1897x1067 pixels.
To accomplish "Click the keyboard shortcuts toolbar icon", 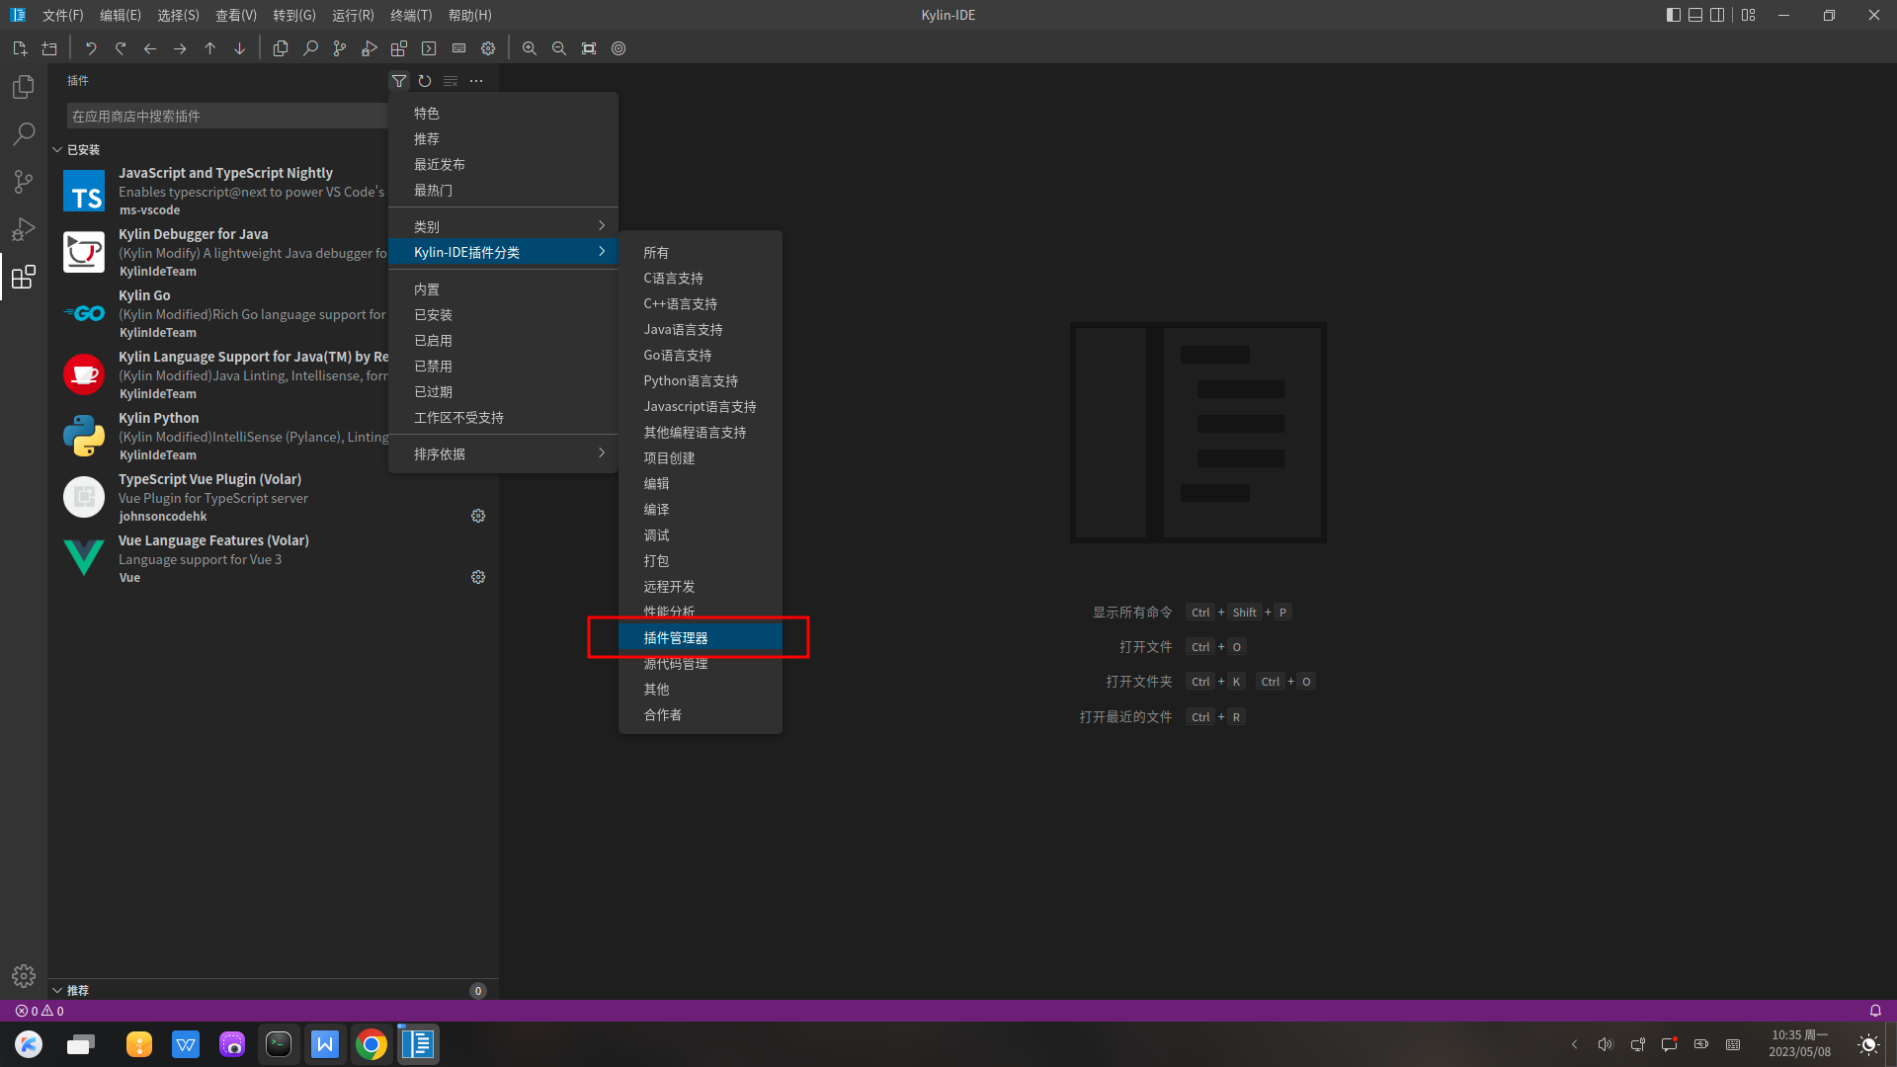I will tap(458, 48).
